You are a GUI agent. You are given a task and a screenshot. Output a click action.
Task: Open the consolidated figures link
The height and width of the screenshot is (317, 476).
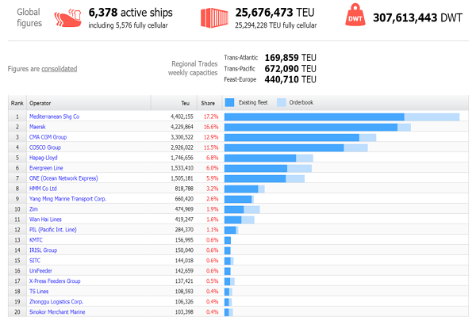coord(59,69)
